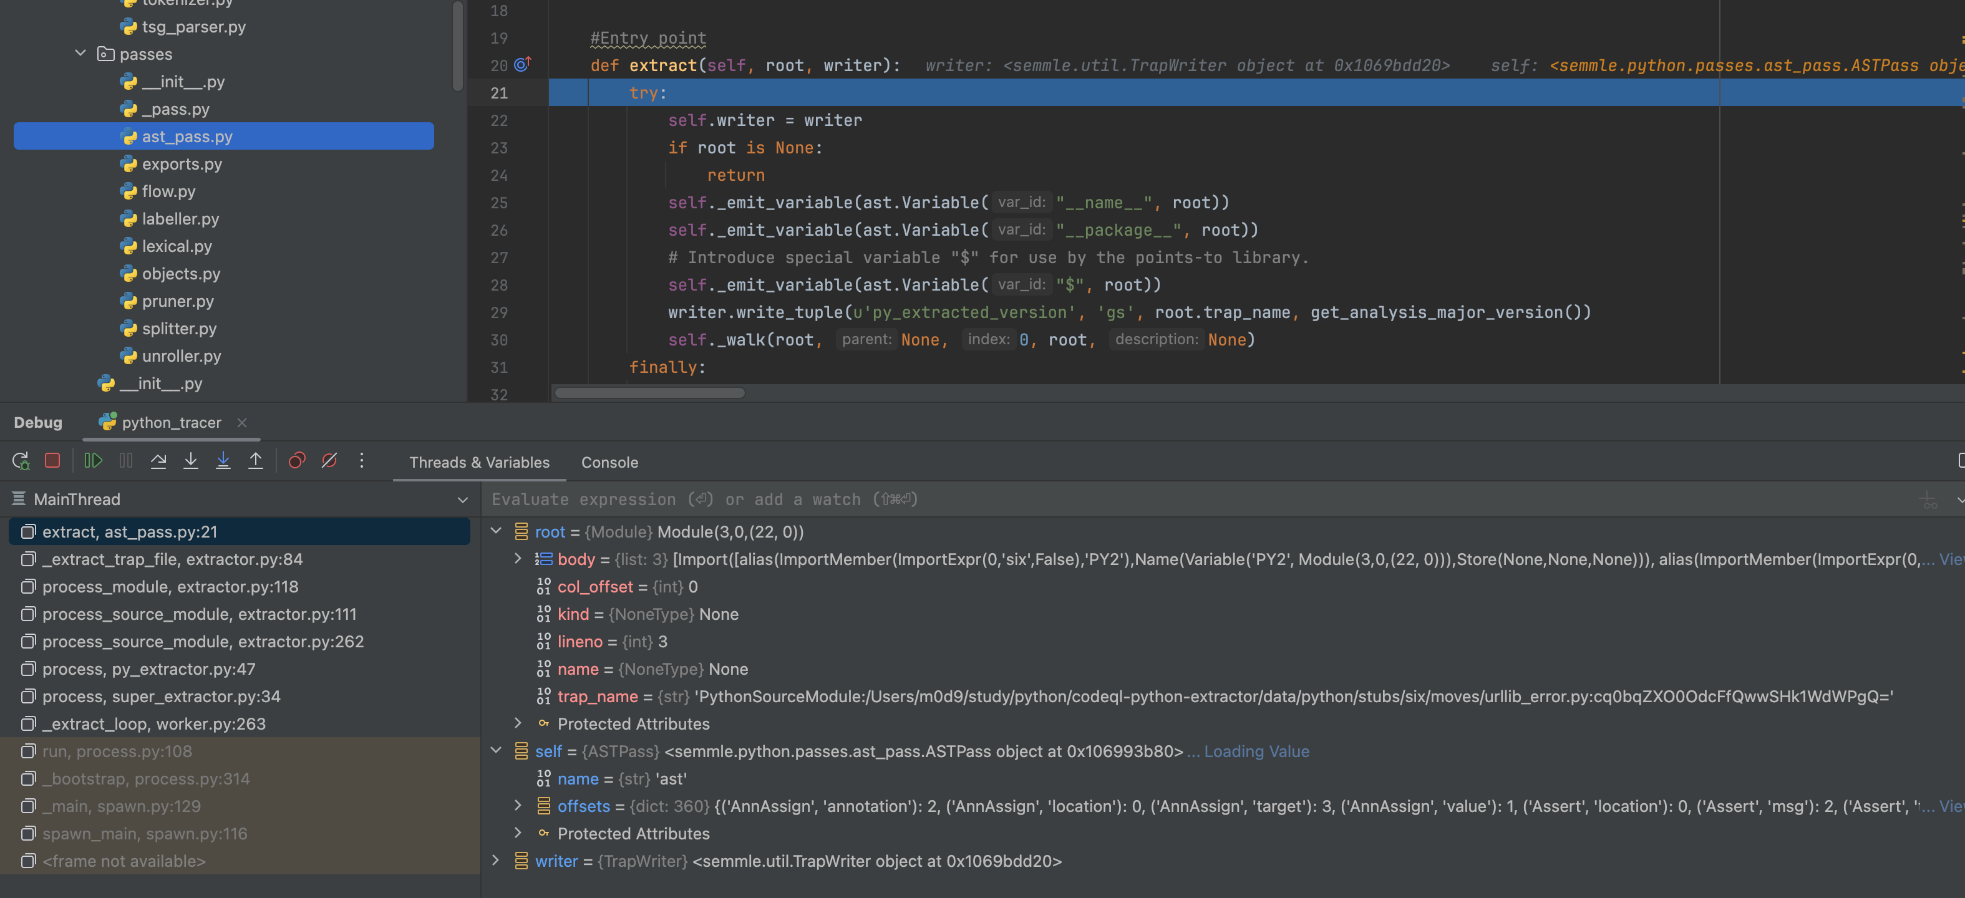This screenshot has width=1965, height=898.
Task: Toggle Mute Breakpoints
Action: (x=329, y=460)
